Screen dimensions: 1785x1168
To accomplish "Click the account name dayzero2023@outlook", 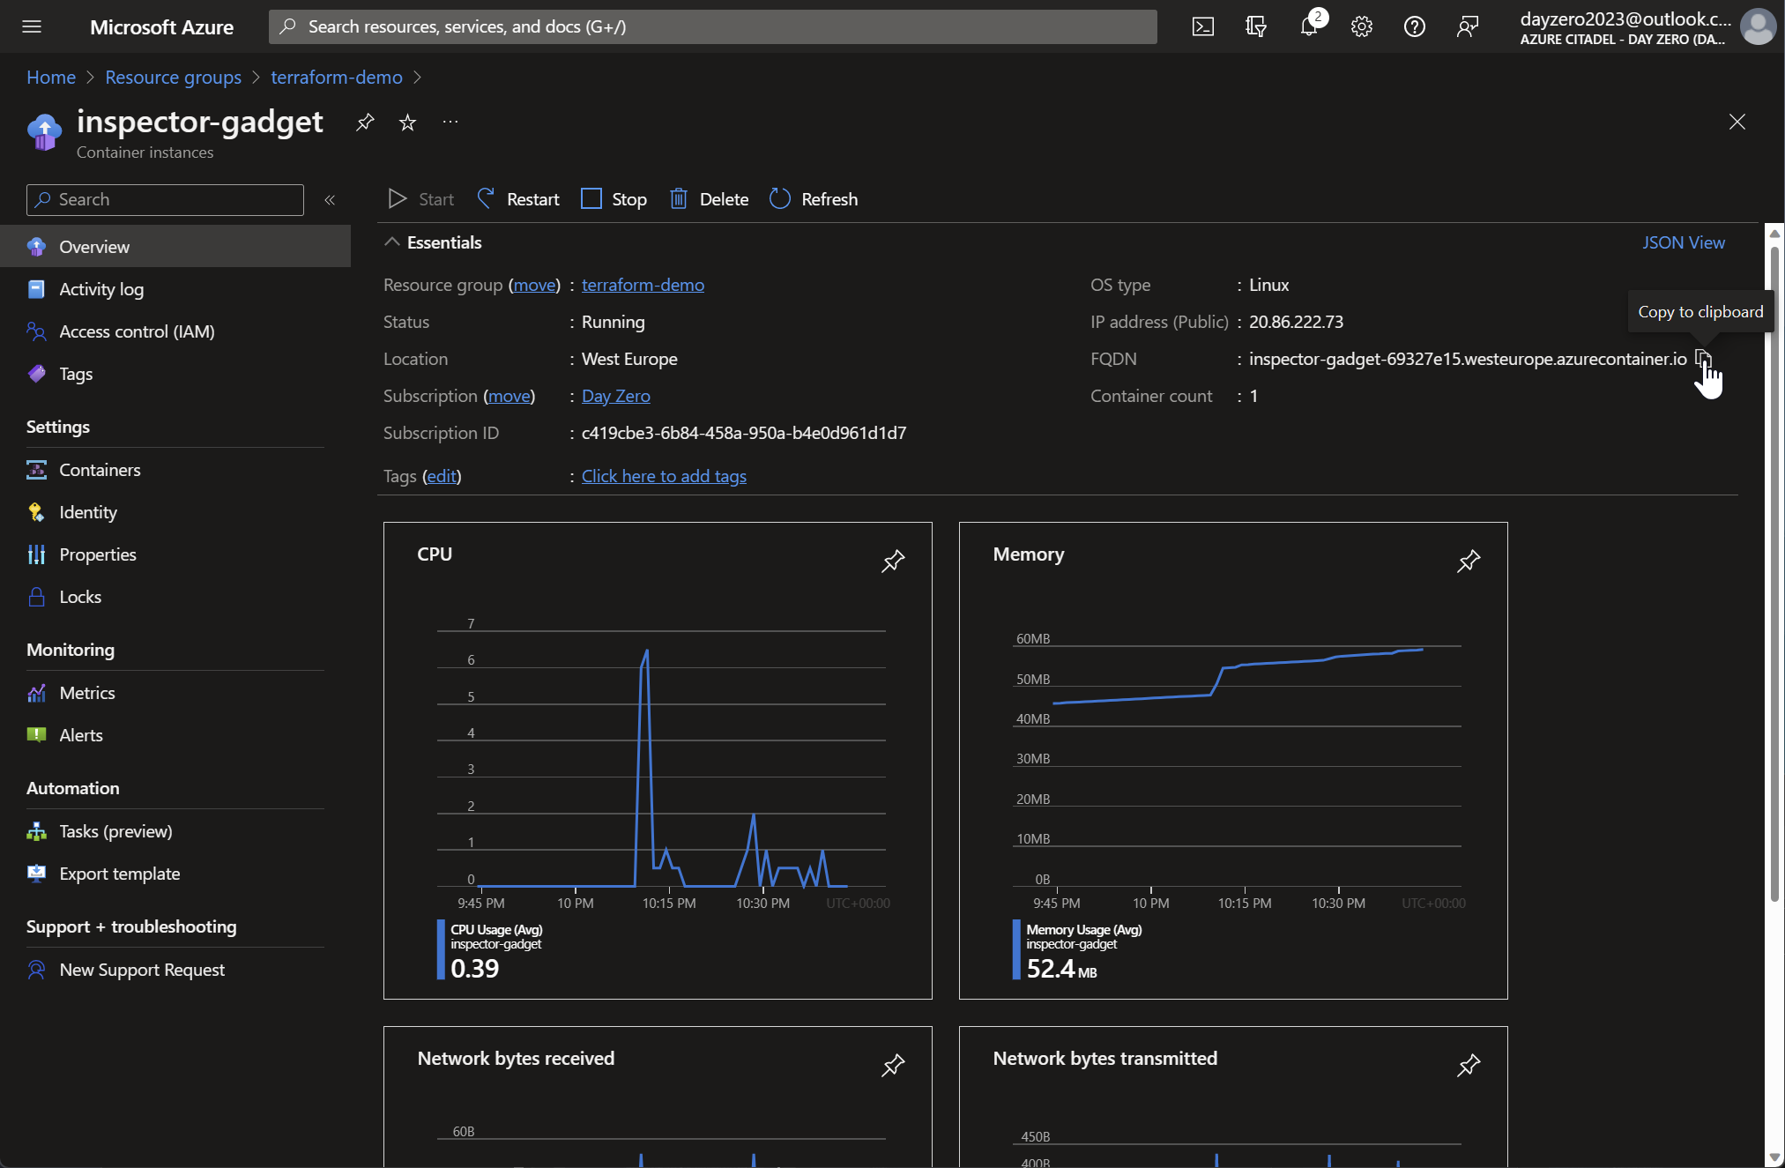I will coord(1625,19).
